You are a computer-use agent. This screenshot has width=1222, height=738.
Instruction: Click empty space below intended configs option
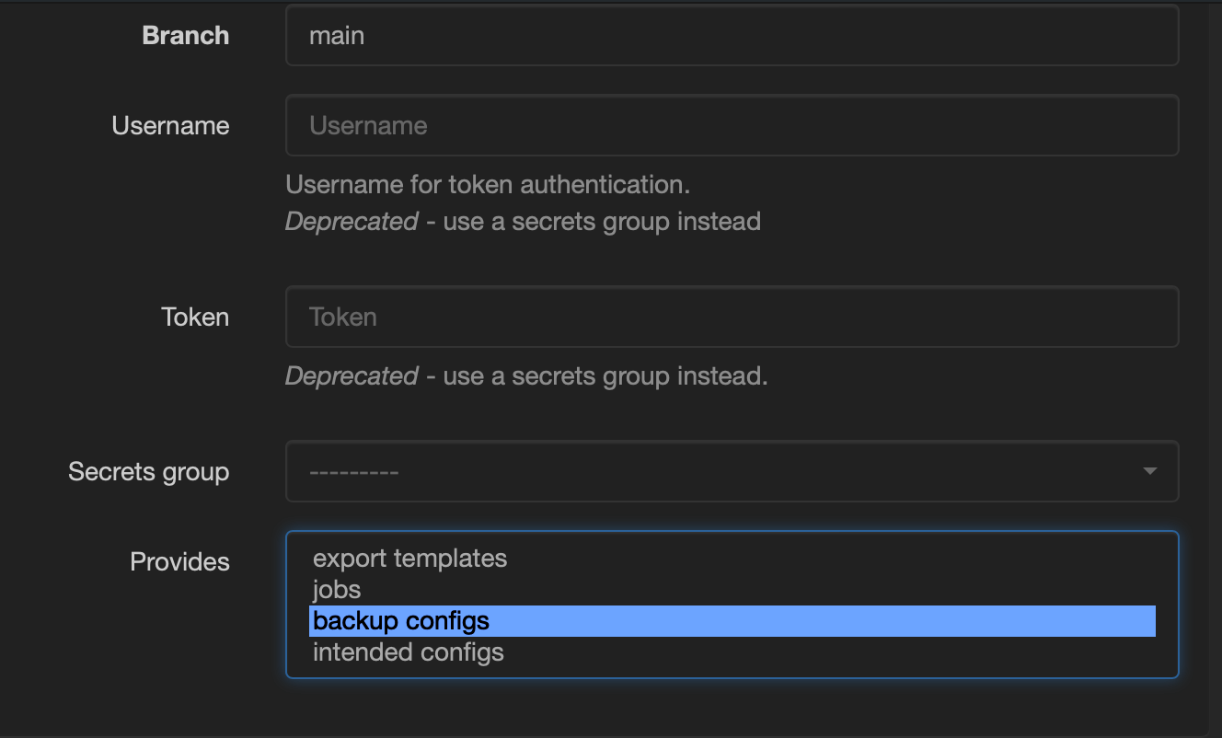click(x=732, y=670)
